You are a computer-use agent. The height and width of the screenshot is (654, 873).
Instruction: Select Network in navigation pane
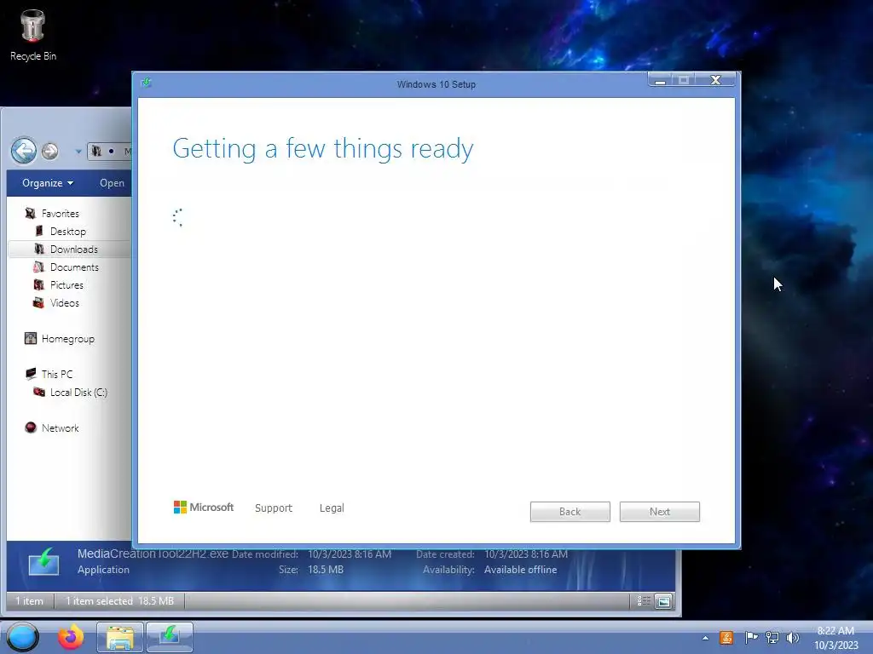61,428
